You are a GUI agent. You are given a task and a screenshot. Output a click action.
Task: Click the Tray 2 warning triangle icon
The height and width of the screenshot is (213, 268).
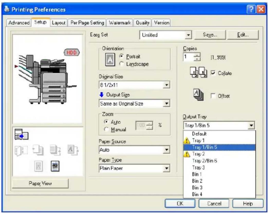pyautogui.click(x=187, y=154)
